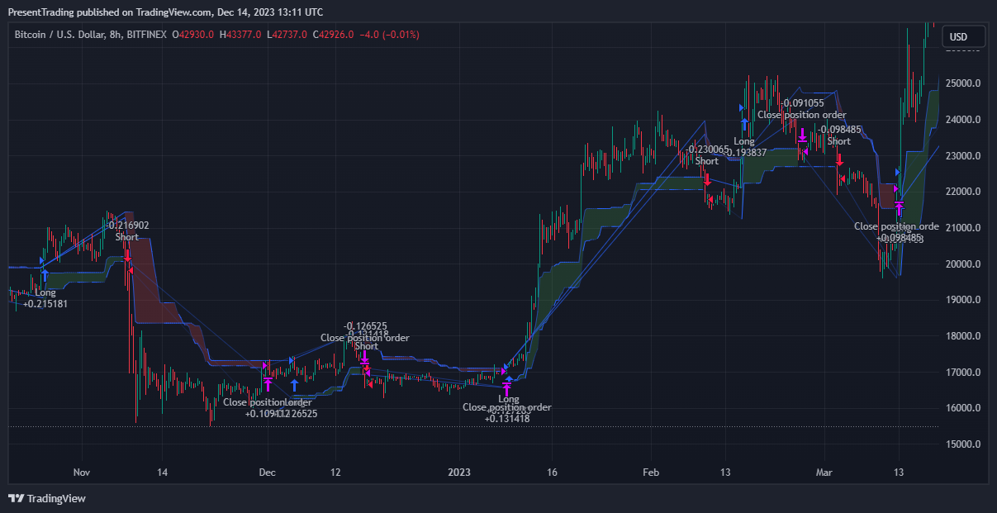Screen dimensions: 997x513
Task: Click the 15000.0 price axis label
Action: 963,444
